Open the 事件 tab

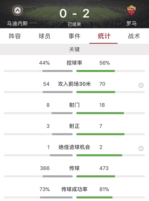[x=74, y=36]
